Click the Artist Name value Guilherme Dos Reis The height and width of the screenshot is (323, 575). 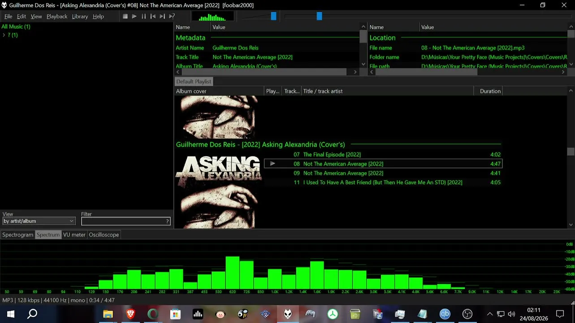coord(235,48)
